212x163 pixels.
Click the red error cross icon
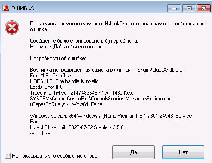point(12,28)
